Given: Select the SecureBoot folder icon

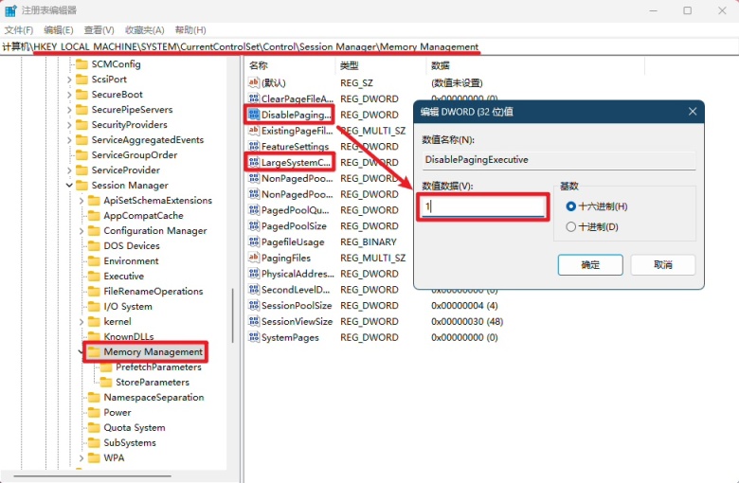Looking at the screenshot, I should (x=82, y=95).
